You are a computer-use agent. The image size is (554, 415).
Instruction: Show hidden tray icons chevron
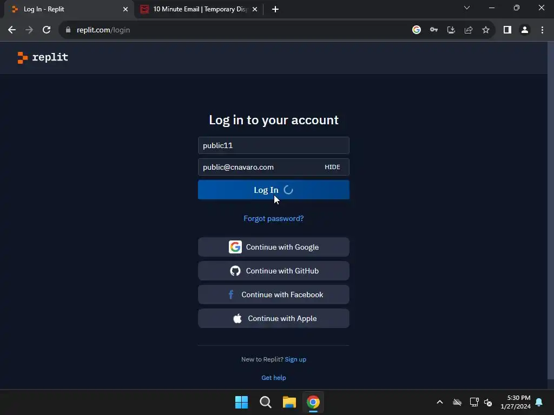(x=440, y=402)
